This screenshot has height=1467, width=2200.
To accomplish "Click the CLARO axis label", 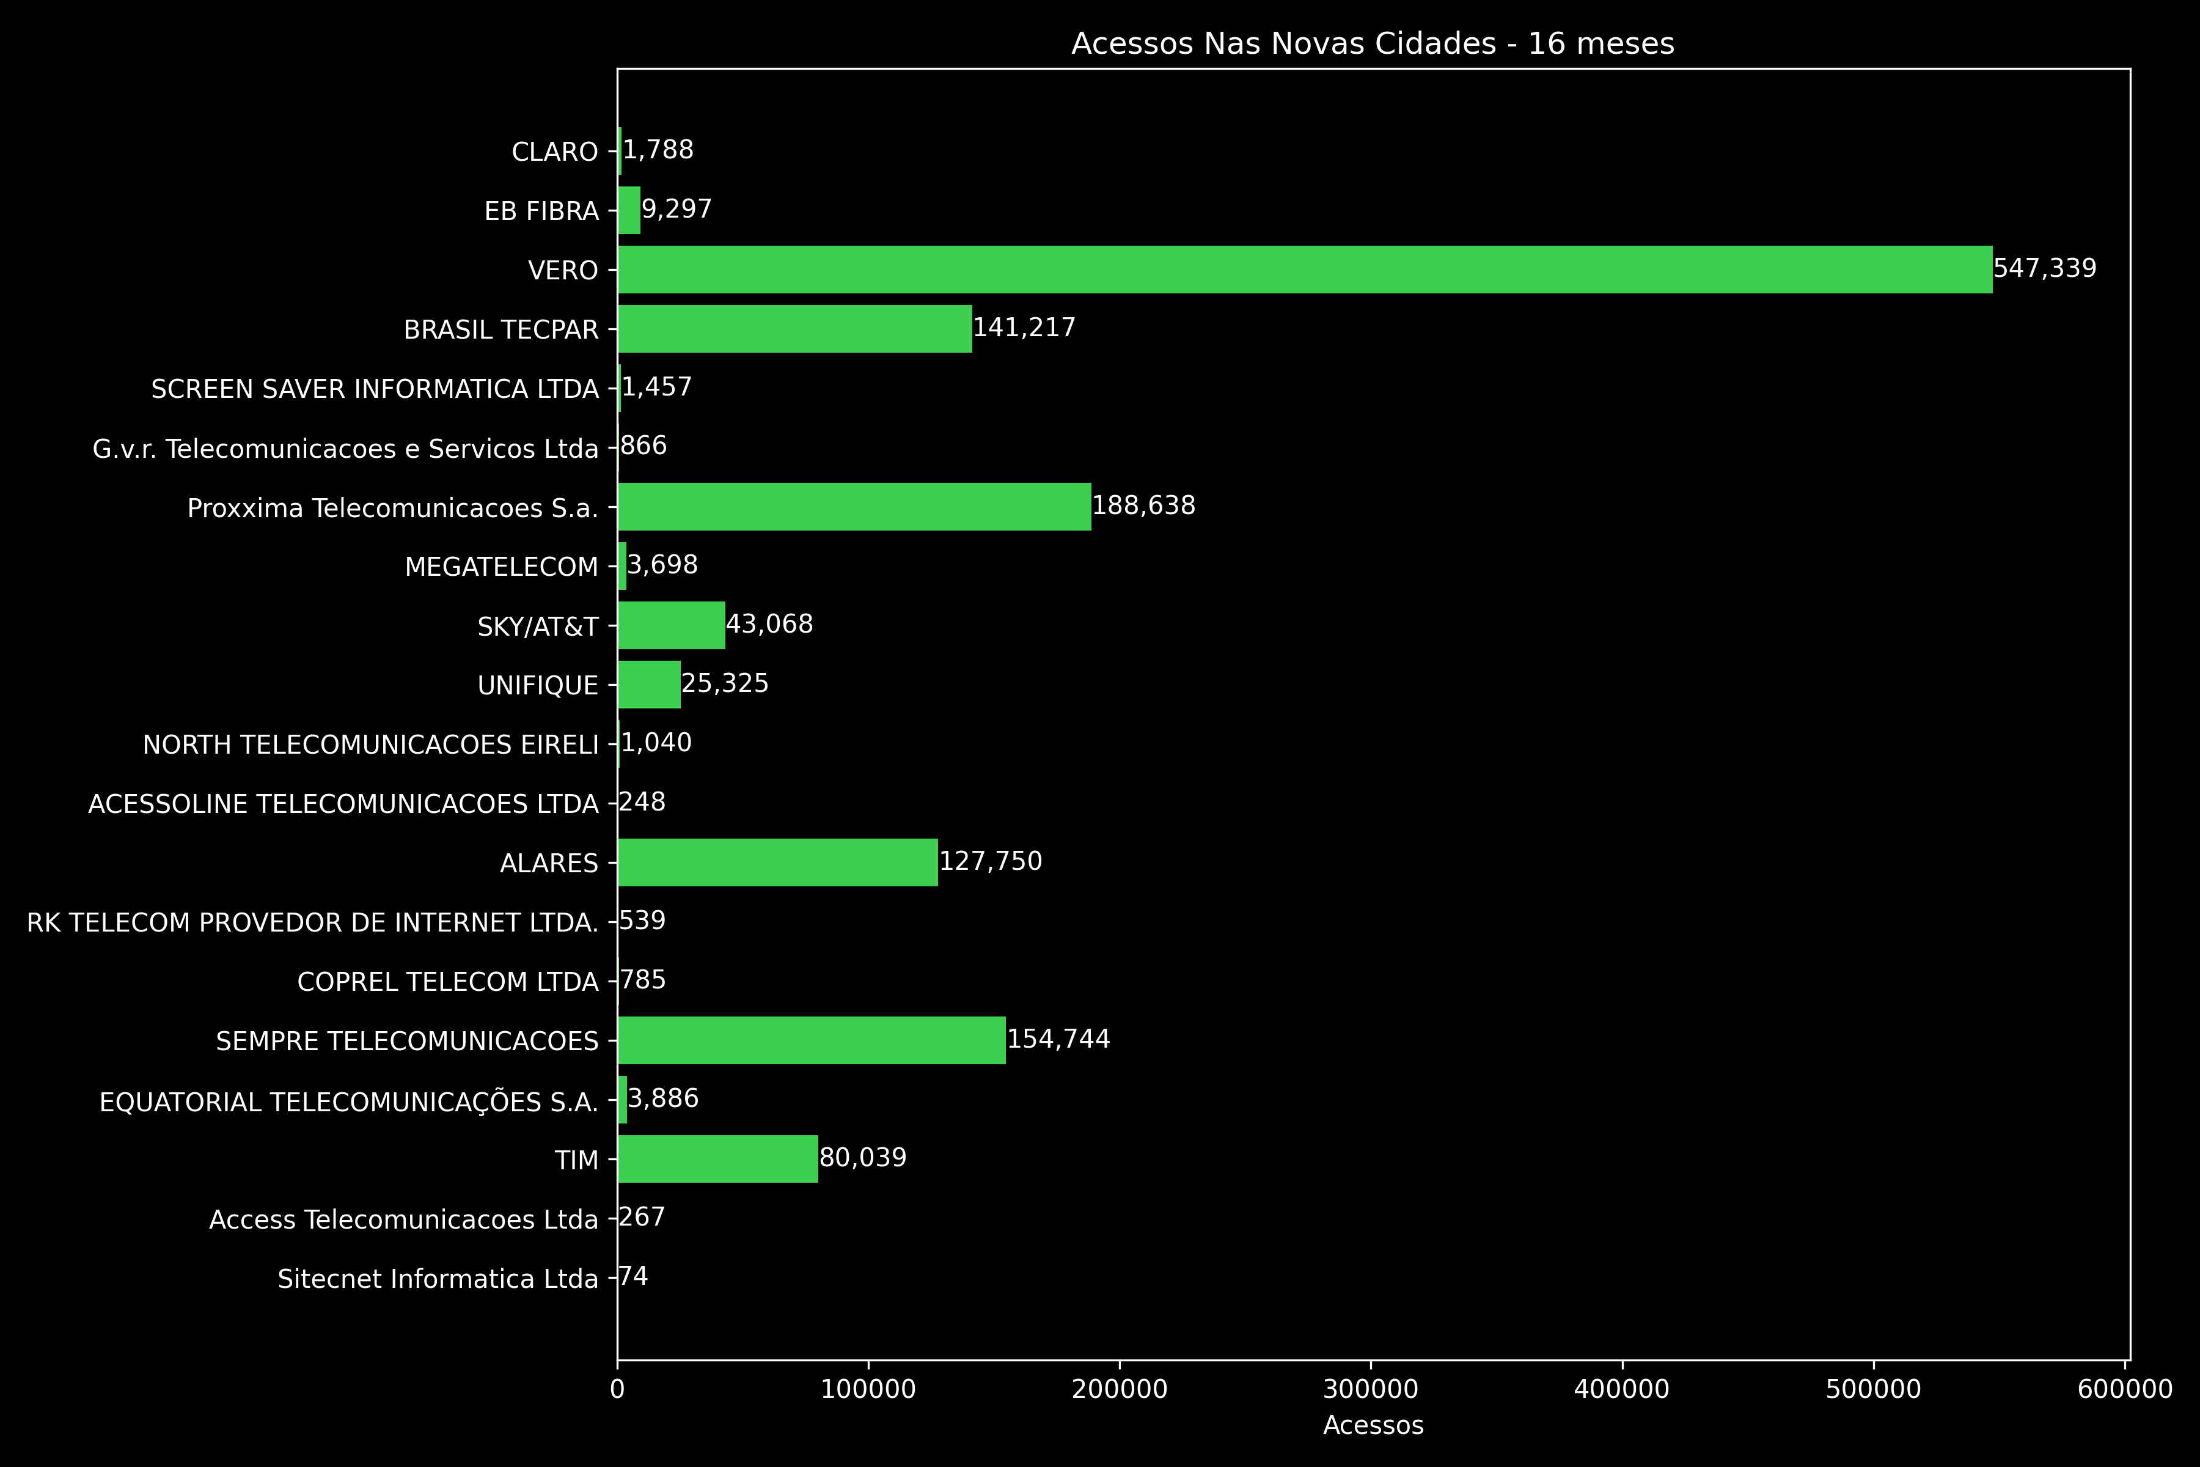I will click(555, 152).
